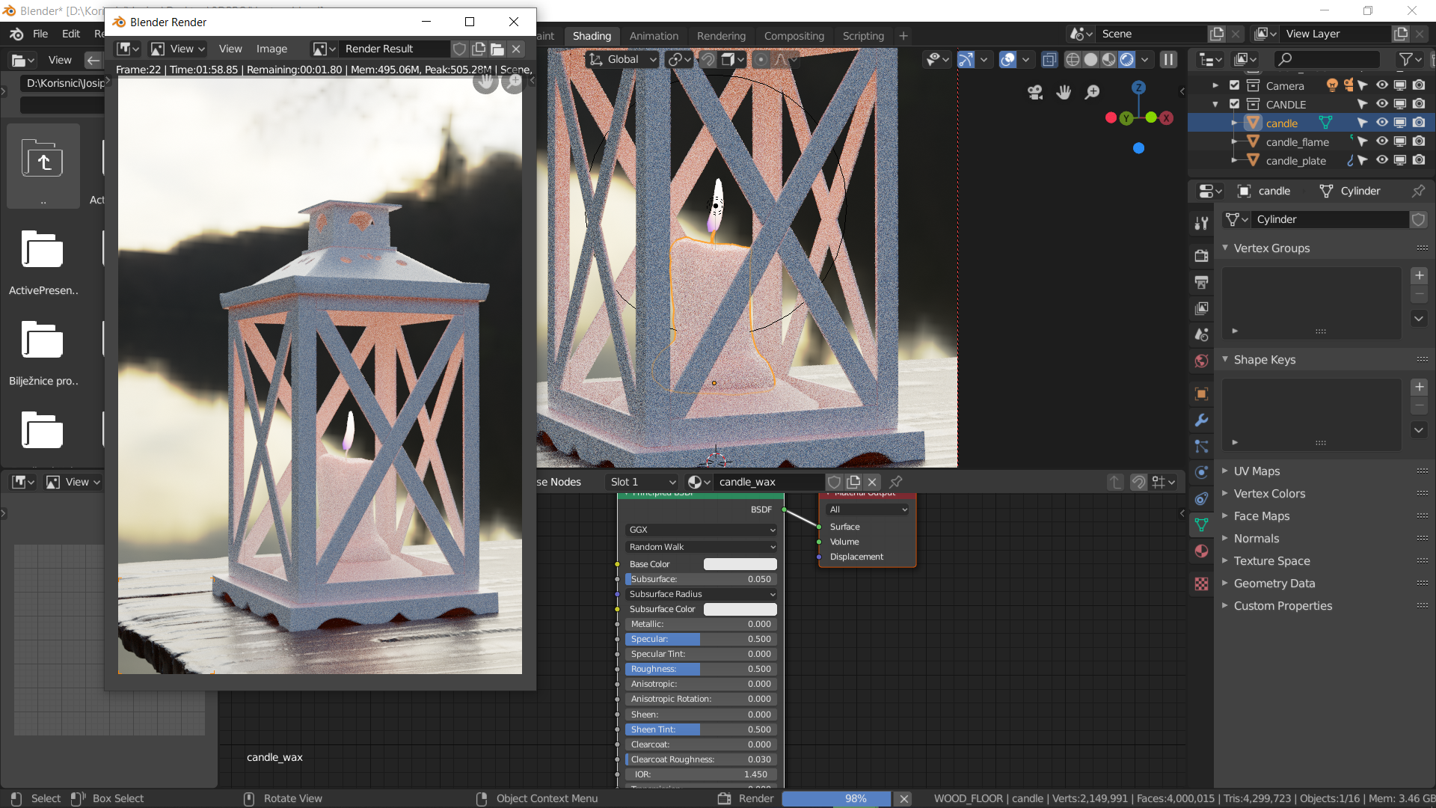Viewport: 1436px width, 808px height.
Task: Switch to wireframe viewport shading
Action: click(x=1073, y=60)
